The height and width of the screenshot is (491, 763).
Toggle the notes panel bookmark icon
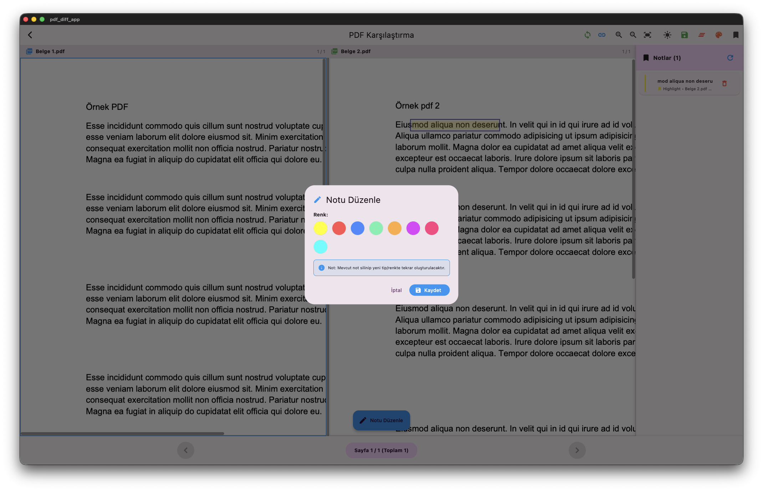pos(736,35)
